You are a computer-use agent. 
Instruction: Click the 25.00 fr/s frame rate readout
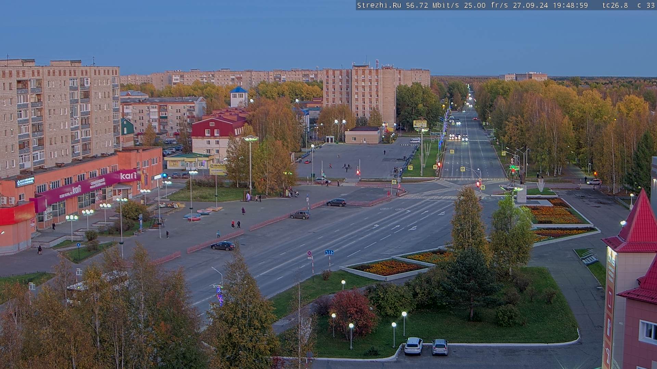pyautogui.click(x=486, y=5)
